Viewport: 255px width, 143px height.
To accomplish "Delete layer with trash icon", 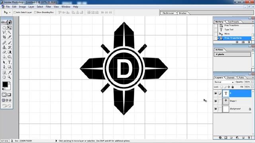I will [249, 138].
